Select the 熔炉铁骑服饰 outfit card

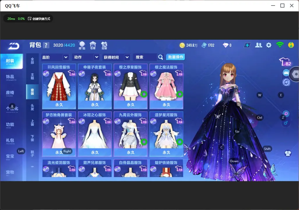(x=166, y=168)
